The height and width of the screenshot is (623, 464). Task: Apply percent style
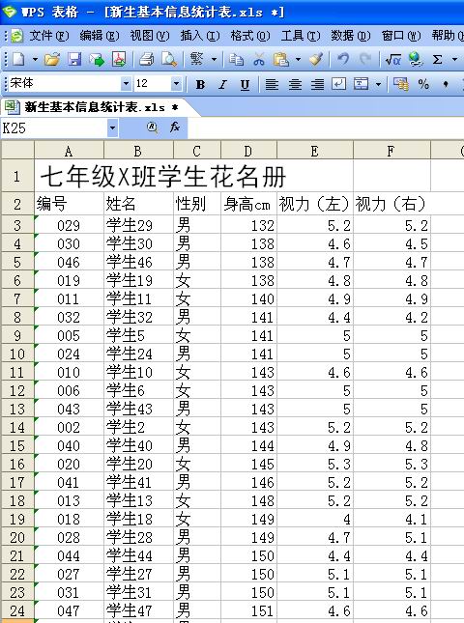(x=423, y=84)
